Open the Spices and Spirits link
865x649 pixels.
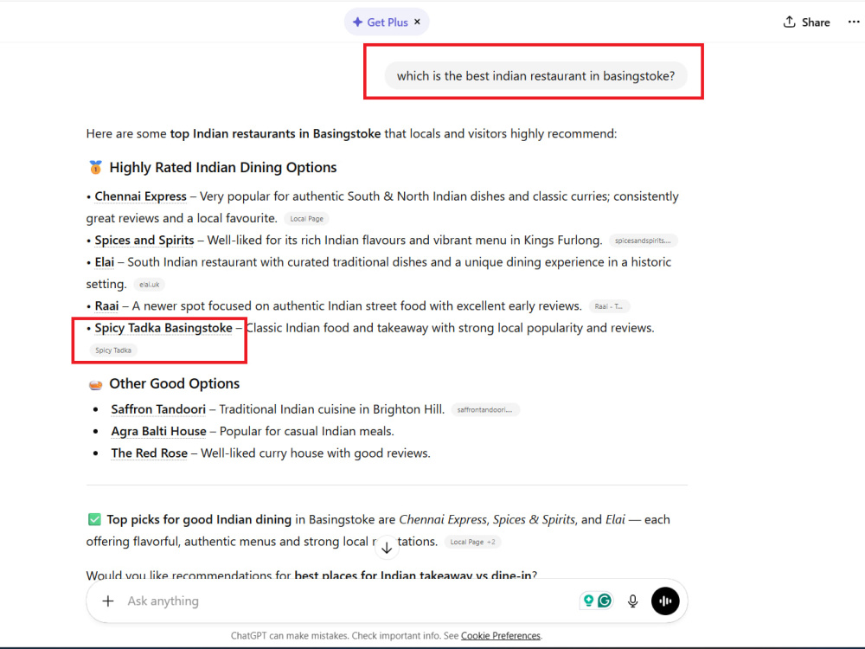(x=144, y=241)
